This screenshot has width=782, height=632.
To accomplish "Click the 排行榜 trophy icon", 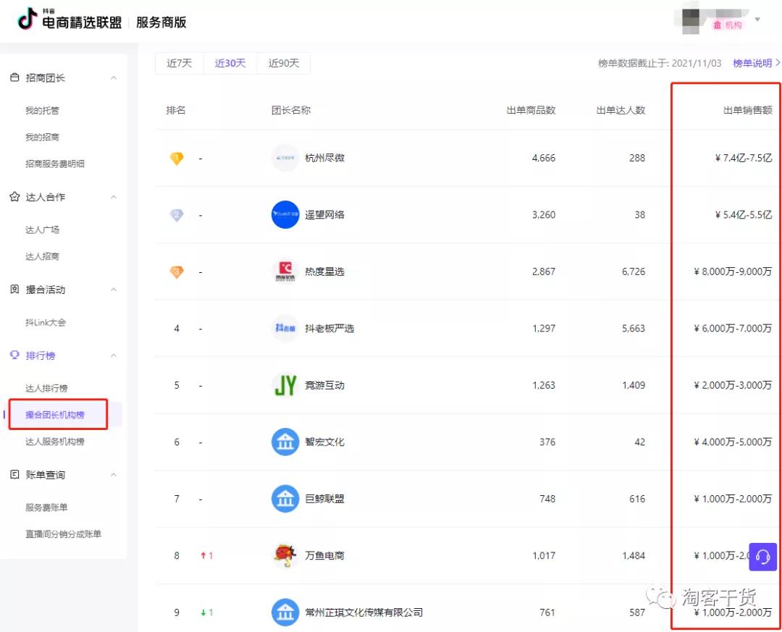I will click(x=14, y=355).
